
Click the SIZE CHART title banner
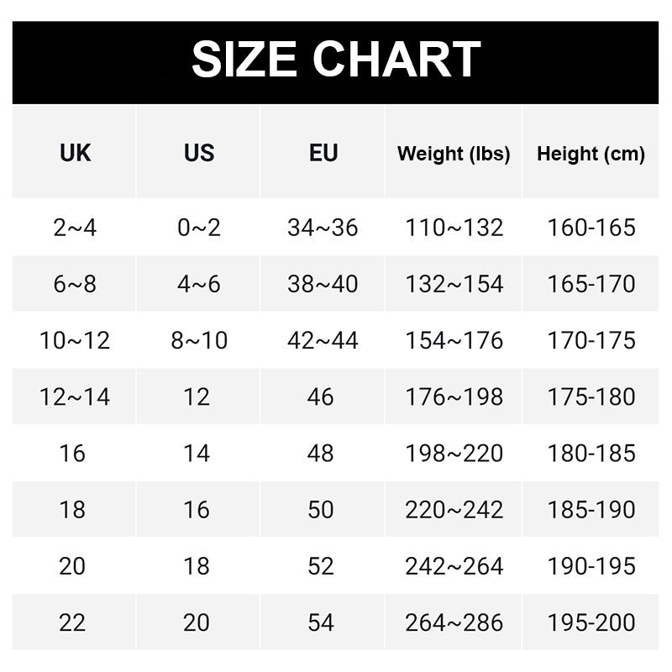tap(336, 60)
